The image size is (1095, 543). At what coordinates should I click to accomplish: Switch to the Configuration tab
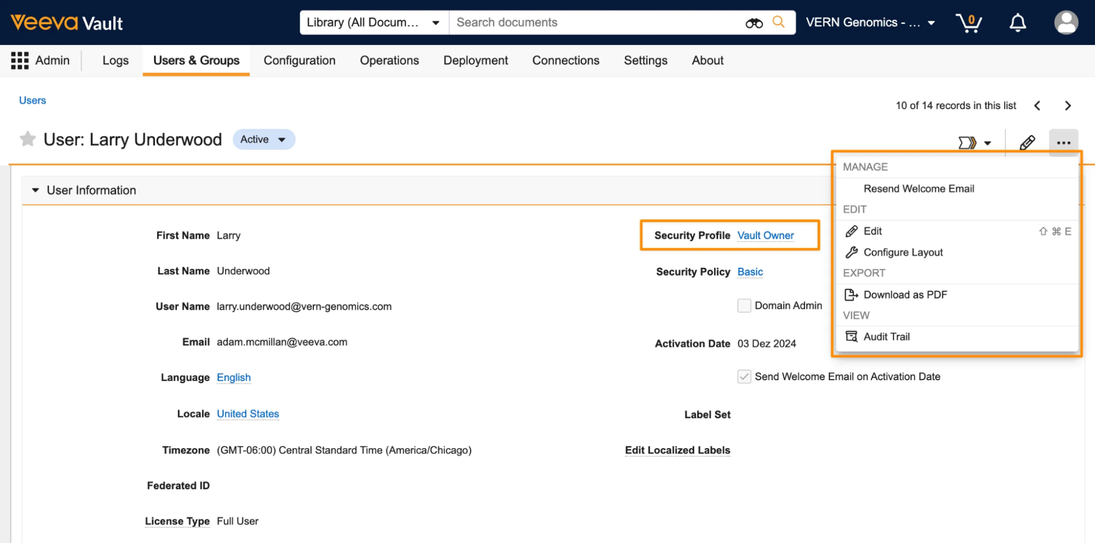point(299,60)
